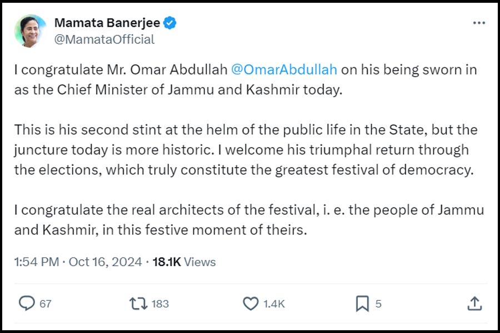Click the 1:54 PM timestamp
Image resolution: width=500 pixels, height=333 pixels.
(x=36, y=262)
